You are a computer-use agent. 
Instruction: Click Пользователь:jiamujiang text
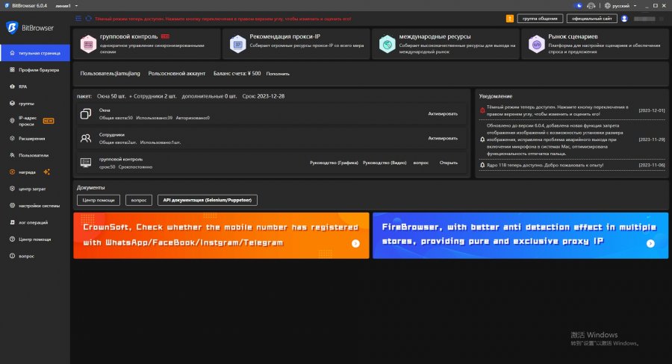(x=111, y=74)
